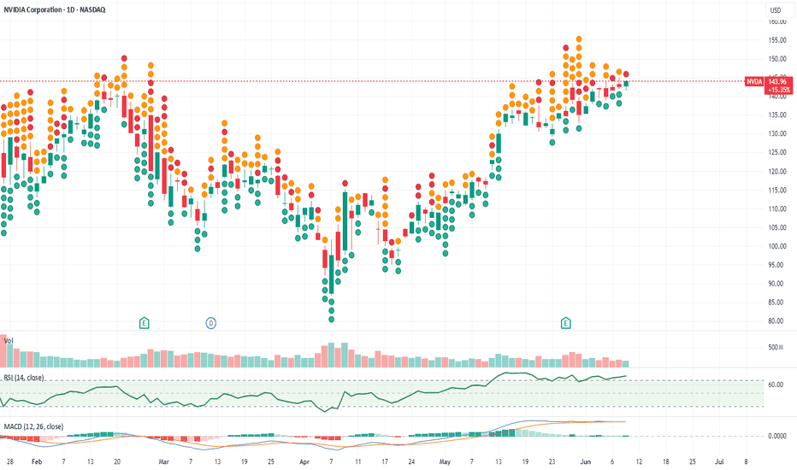Click the 143.96 last price value
Screen dimensions: 797x470
click(x=777, y=81)
